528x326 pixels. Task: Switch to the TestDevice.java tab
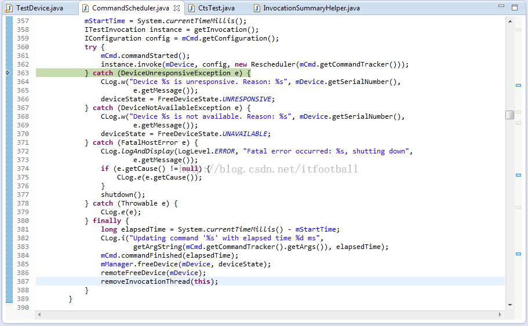[x=40, y=8]
